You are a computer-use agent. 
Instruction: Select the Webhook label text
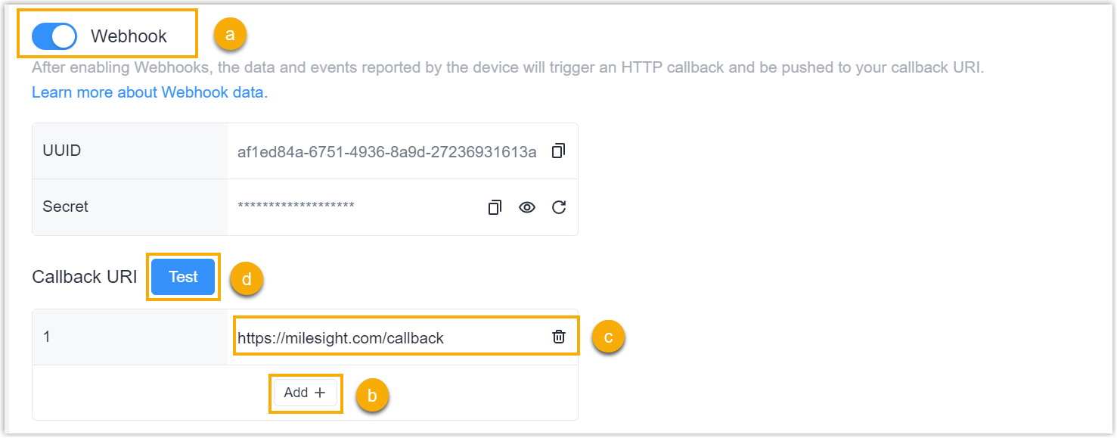[129, 36]
